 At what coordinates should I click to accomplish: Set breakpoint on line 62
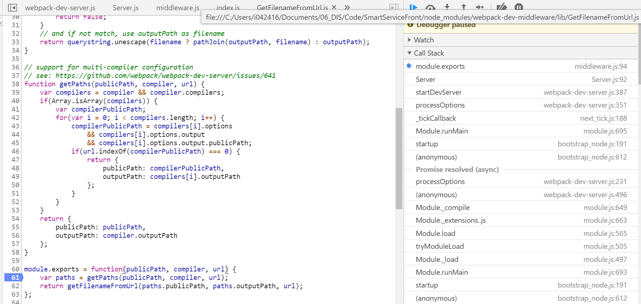15,286
